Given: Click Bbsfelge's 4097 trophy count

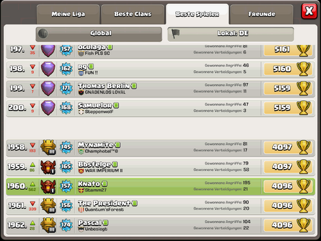Looking at the screenshot, I should click(282, 166).
